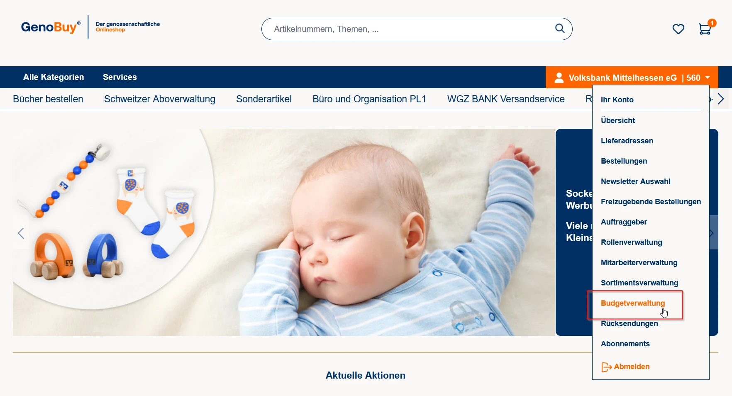Open Lieferadressen in account menu
This screenshot has width=732, height=396.
[x=627, y=141]
